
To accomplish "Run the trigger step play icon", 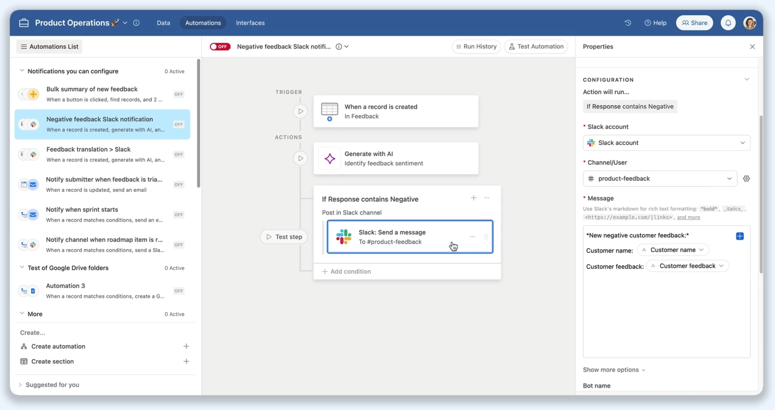I will (x=300, y=111).
